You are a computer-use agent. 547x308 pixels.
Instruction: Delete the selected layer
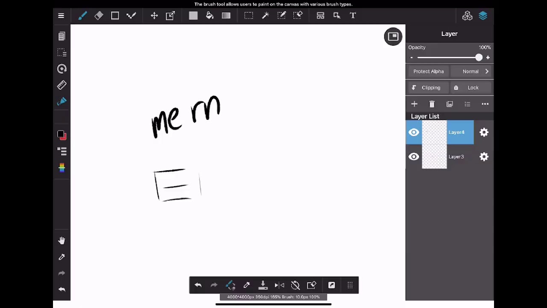coord(432,104)
